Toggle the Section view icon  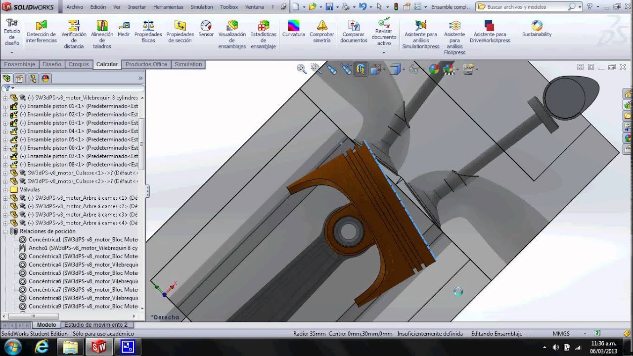(361, 69)
